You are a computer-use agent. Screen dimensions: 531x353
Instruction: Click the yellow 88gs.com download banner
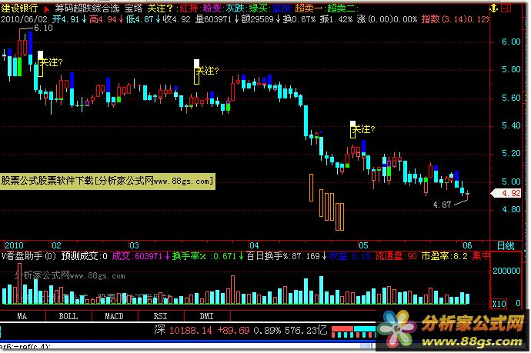coord(108,181)
